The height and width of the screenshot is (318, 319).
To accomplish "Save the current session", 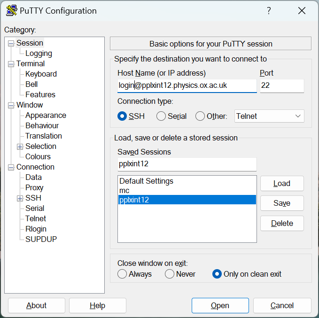I will (x=282, y=203).
